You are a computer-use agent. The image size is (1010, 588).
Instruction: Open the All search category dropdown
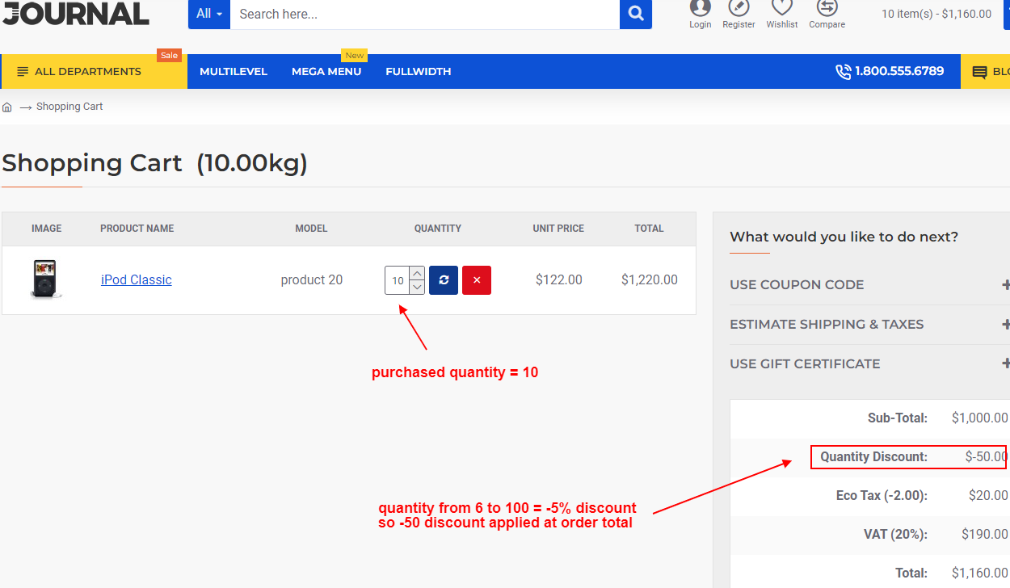click(x=208, y=14)
